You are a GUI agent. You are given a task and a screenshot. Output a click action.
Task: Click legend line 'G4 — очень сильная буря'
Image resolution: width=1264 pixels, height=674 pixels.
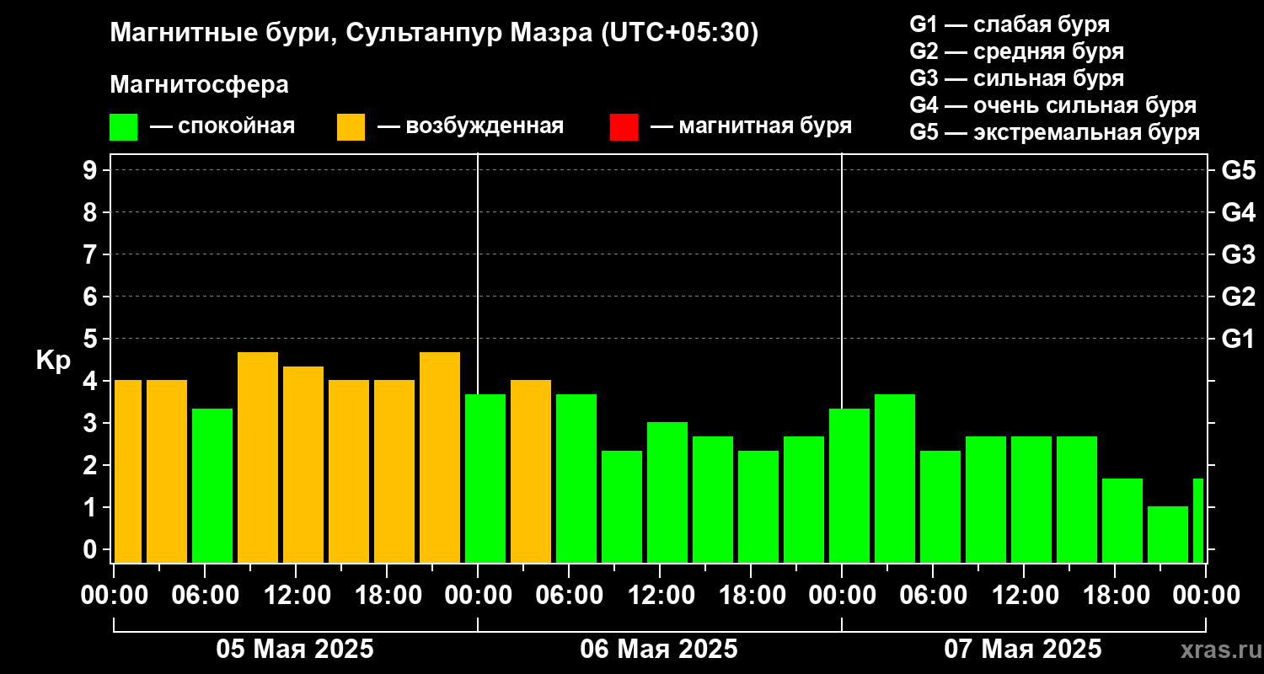click(x=1052, y=105)
